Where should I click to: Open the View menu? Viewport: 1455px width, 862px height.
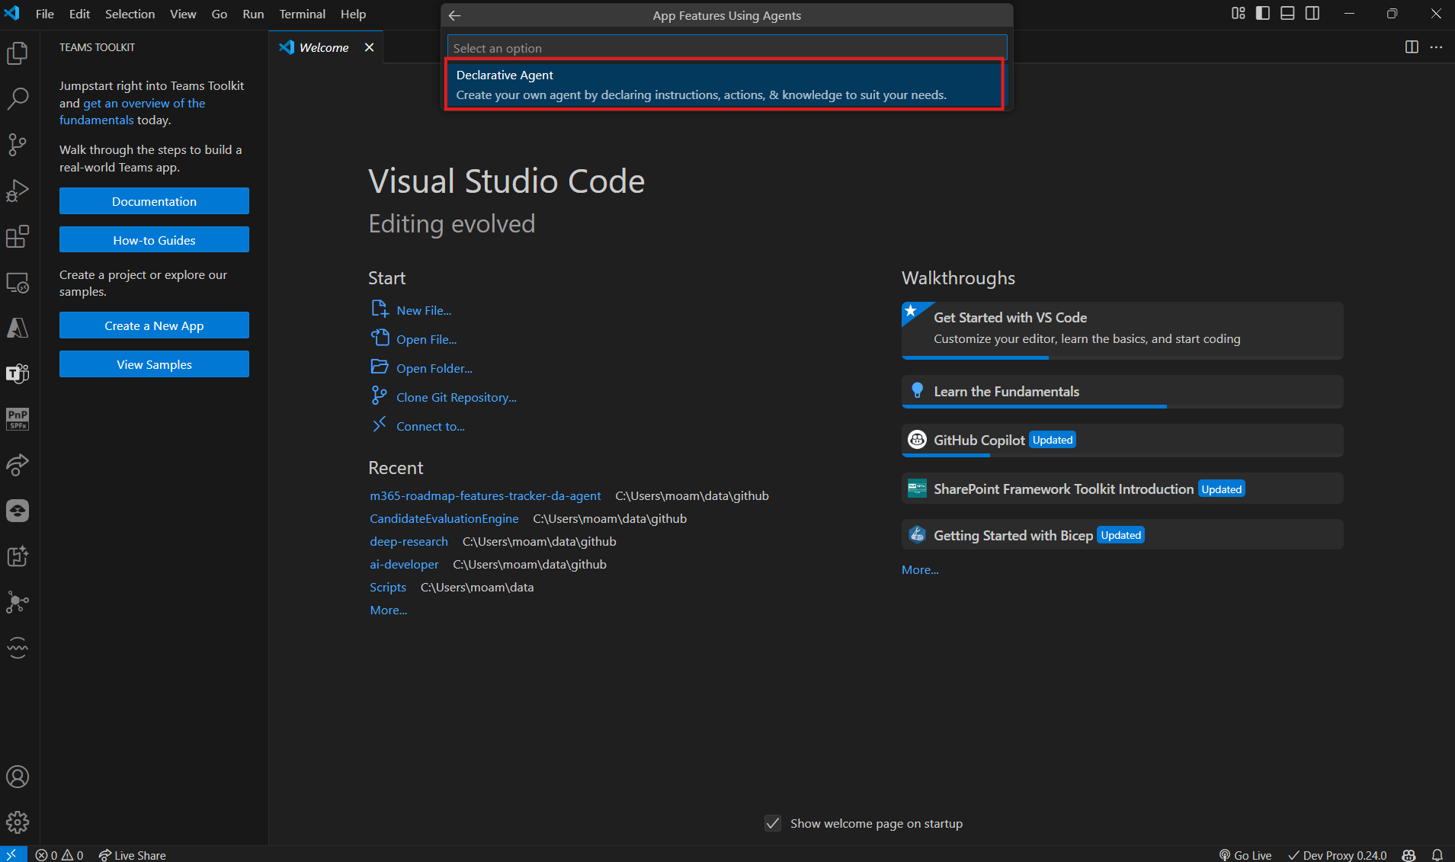pos(183,14)
